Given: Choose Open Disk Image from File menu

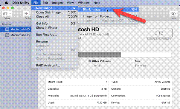Looking at the screenshot, I should pos(55,12).
